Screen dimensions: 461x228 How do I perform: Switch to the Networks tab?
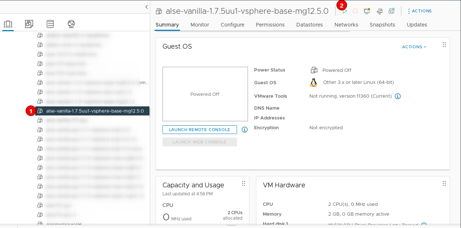[346, 25]
